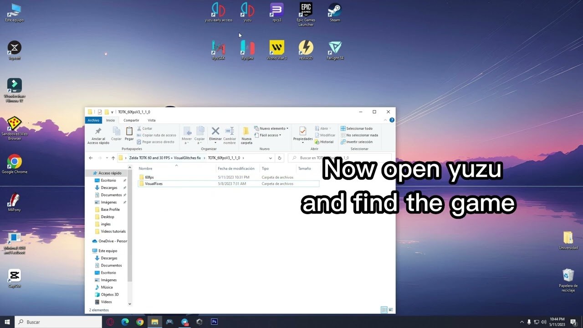Click Invertir selección
Screen dimensions: 583x328
coord(356,142)
